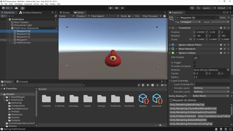Toggle the Static checkbox
The height and width of the screenshot is (131, 233).
tap(218, 18)
